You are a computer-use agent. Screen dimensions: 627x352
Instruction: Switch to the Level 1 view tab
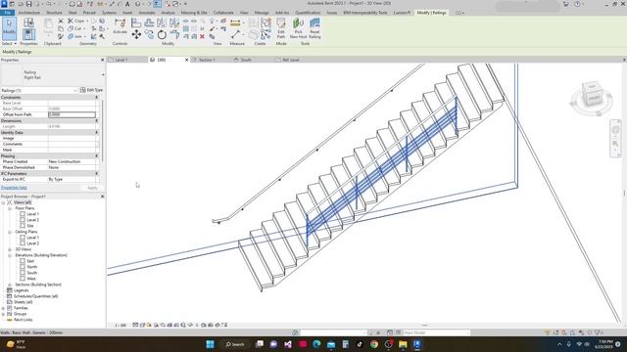tap(121, 60)
